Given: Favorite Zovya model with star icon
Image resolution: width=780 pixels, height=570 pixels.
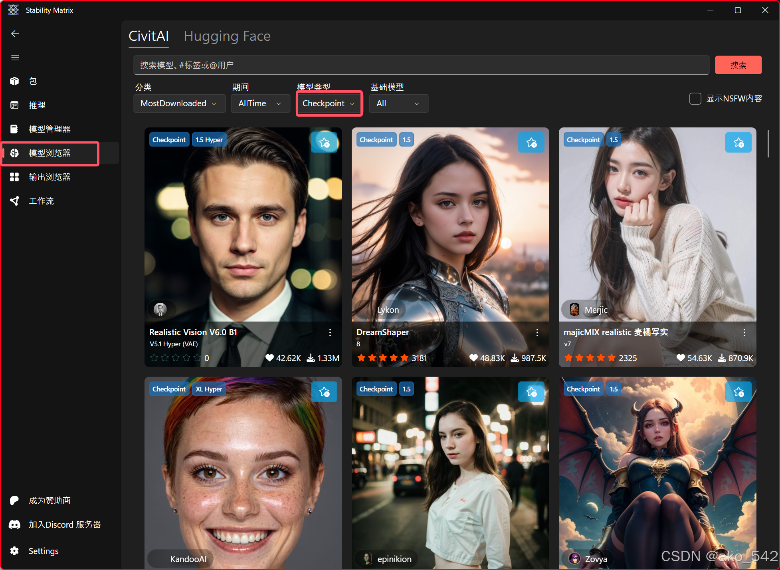Looking at the screenshot, I should click(x=738, y=392).
